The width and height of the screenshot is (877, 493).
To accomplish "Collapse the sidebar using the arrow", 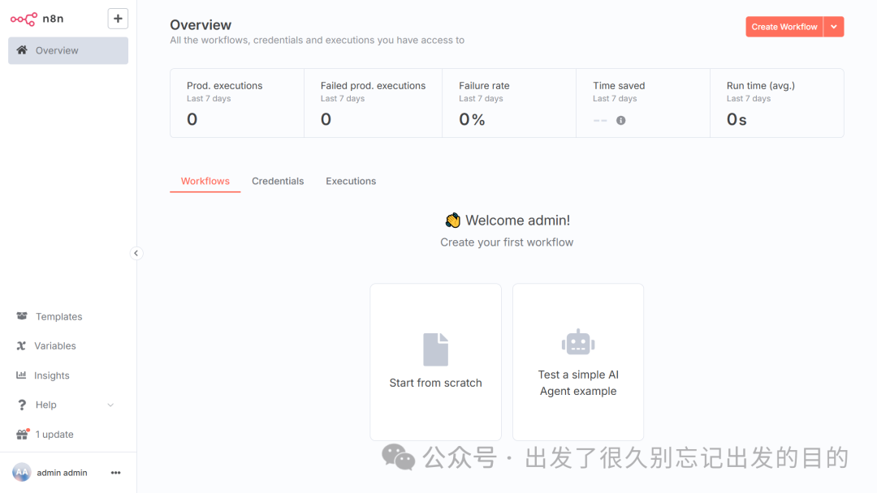I will point(136,253).
